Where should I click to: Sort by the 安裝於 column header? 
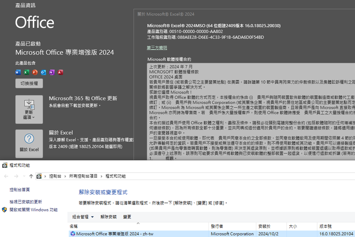tap(271, 227)
